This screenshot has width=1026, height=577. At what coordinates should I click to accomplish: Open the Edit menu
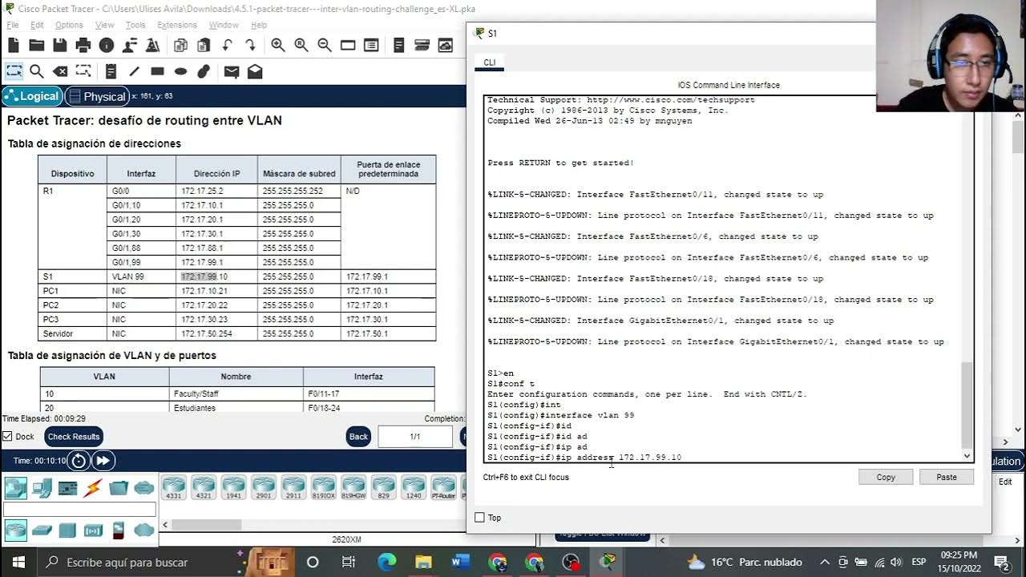[x=38, y=25]
